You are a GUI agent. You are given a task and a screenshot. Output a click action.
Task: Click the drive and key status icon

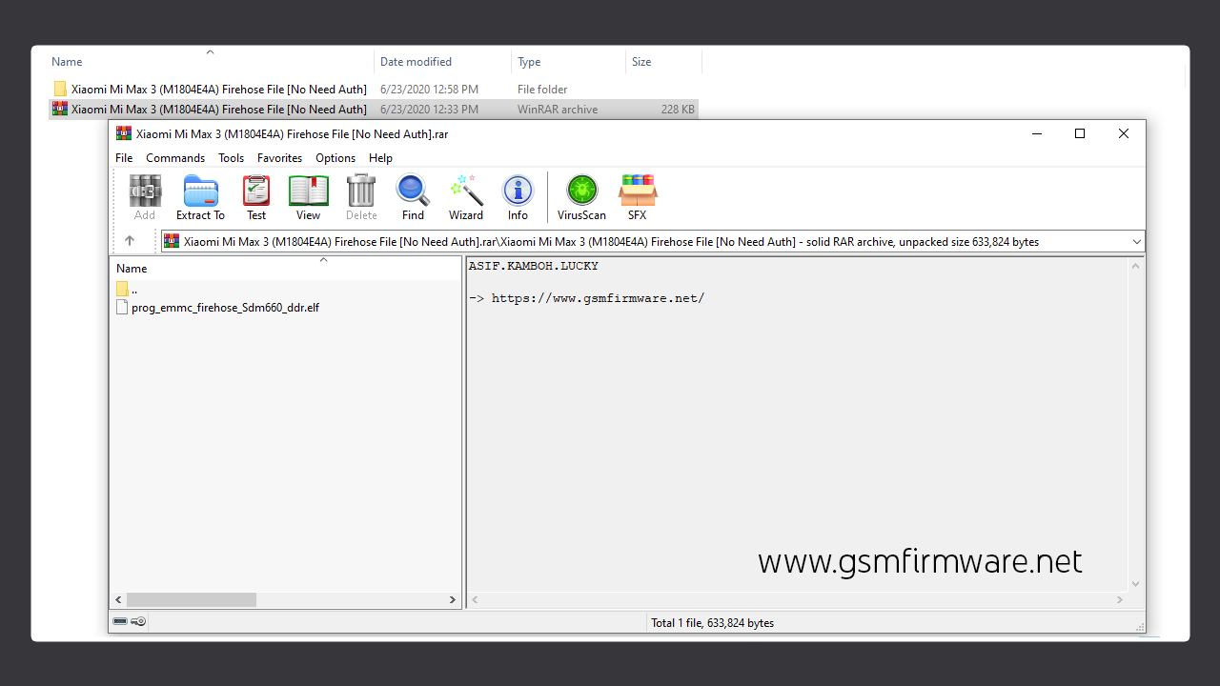[130, 621]
